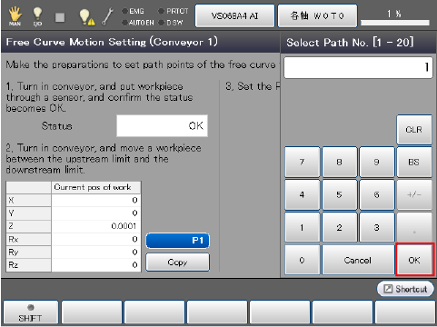Tap keypad number 9
The height and width of the screenshot is (327, 437).
pyautogui.click(x=376, y=162)
